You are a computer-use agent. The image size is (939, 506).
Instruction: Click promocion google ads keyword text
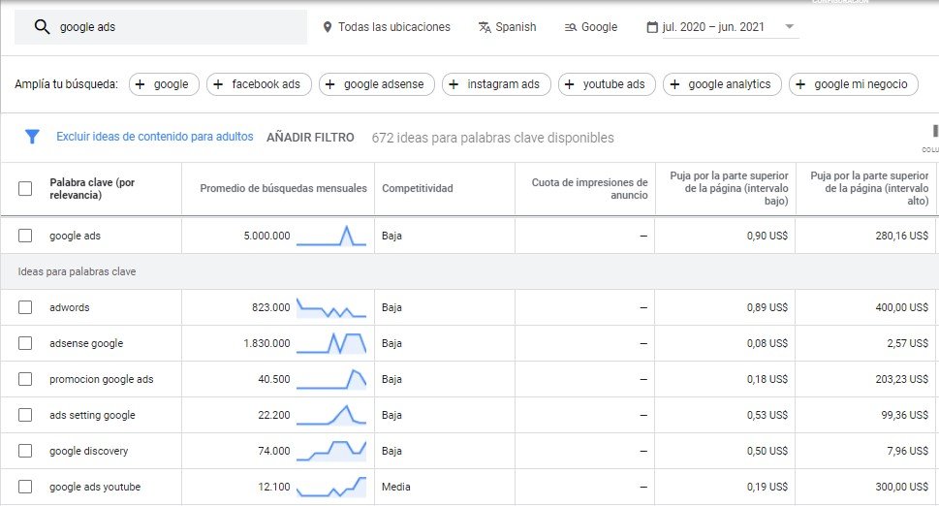pyautogui.click(x=101, y=379)
